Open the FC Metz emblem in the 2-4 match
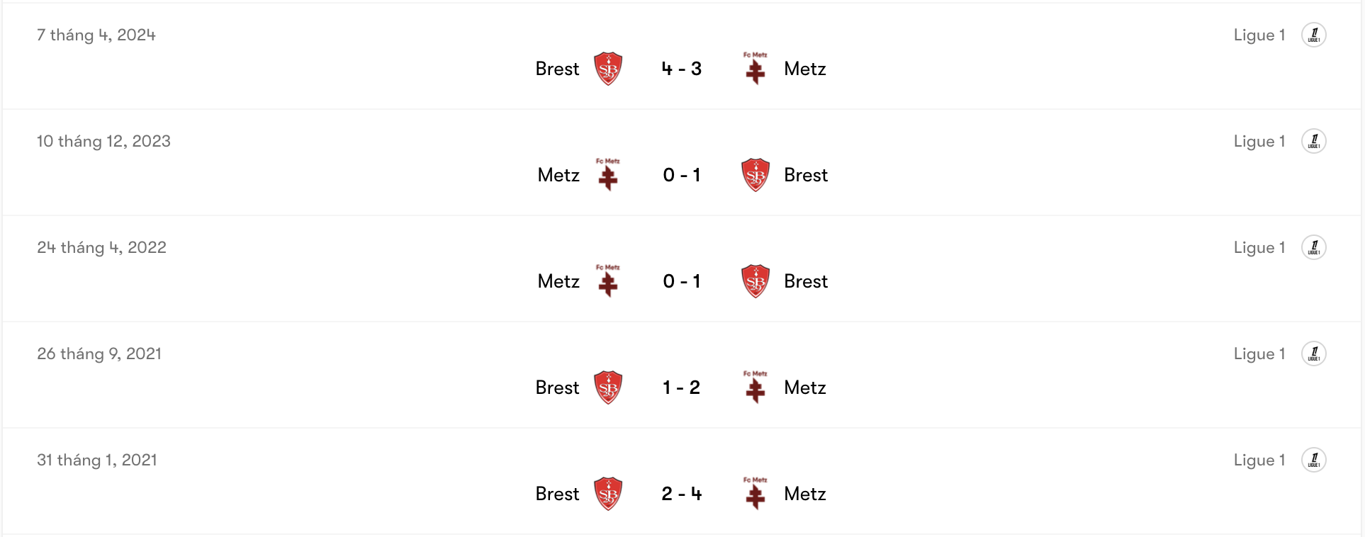1365x537 pixels. pos(755,493)
